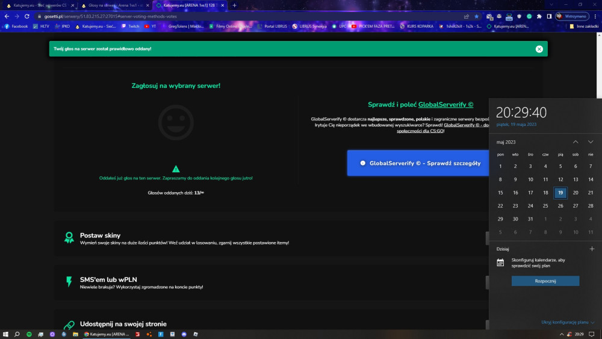Image resolution: width=602 pixels, height=339 pixels.
Task: Go to previous month in calendar
Action: (576, 142)
